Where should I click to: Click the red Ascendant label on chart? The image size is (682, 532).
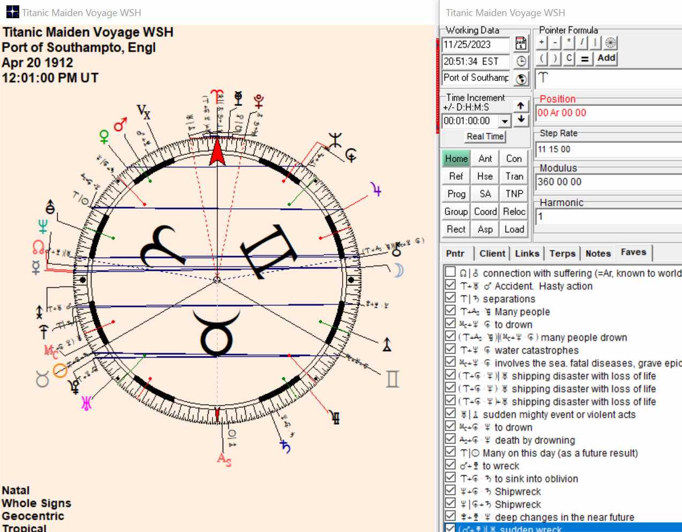(x=224, y=459)
